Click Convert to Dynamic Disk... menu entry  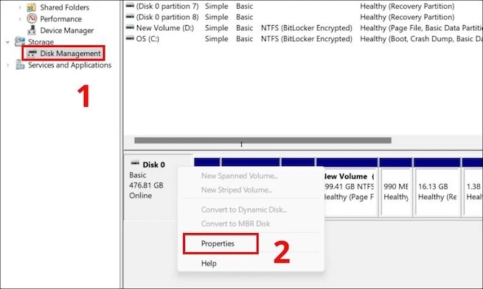tap(243, 210)
